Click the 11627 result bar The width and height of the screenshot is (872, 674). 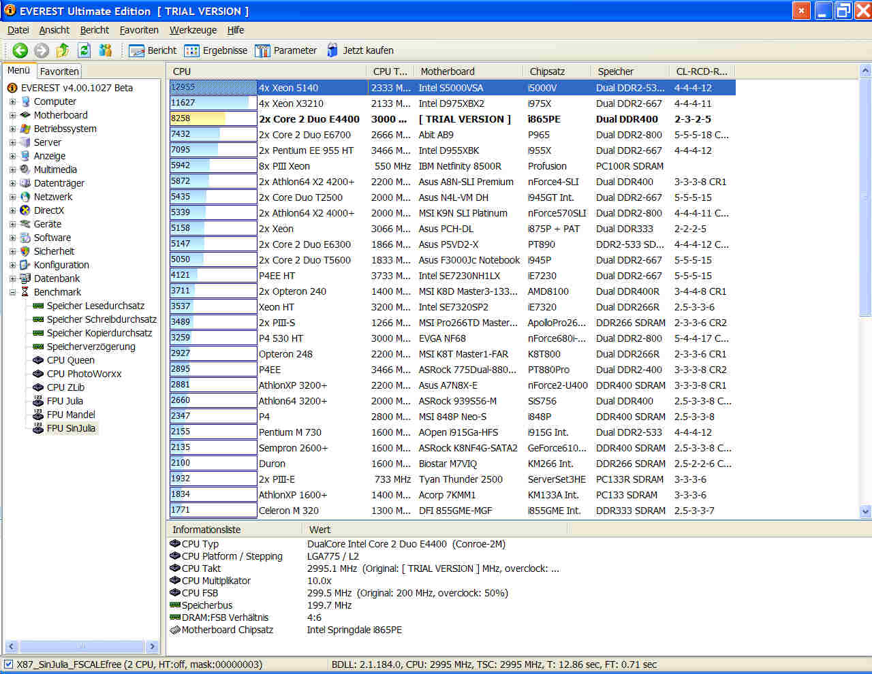coord(213,103)
